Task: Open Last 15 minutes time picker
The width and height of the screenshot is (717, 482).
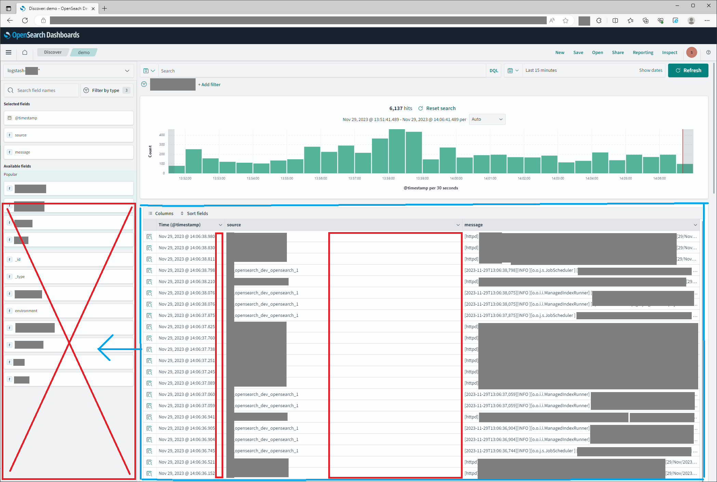Action: click(x=541, y=70)
